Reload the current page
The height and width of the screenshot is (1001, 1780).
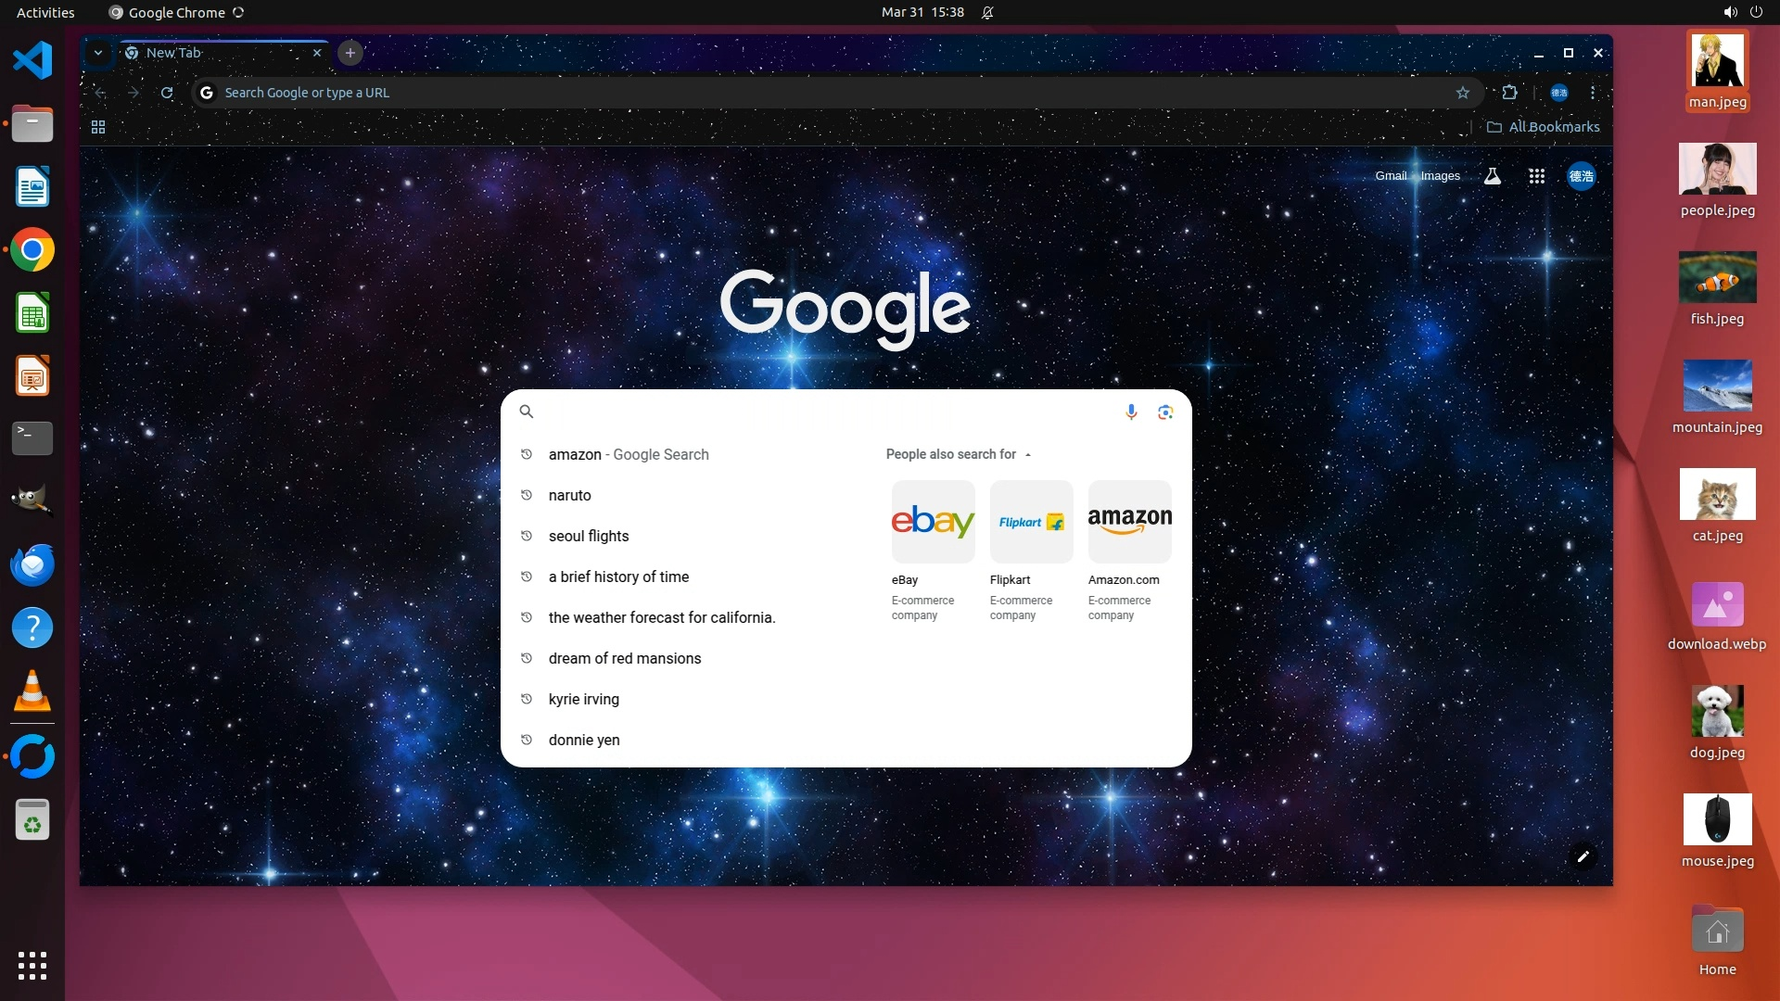click(167, 93)
